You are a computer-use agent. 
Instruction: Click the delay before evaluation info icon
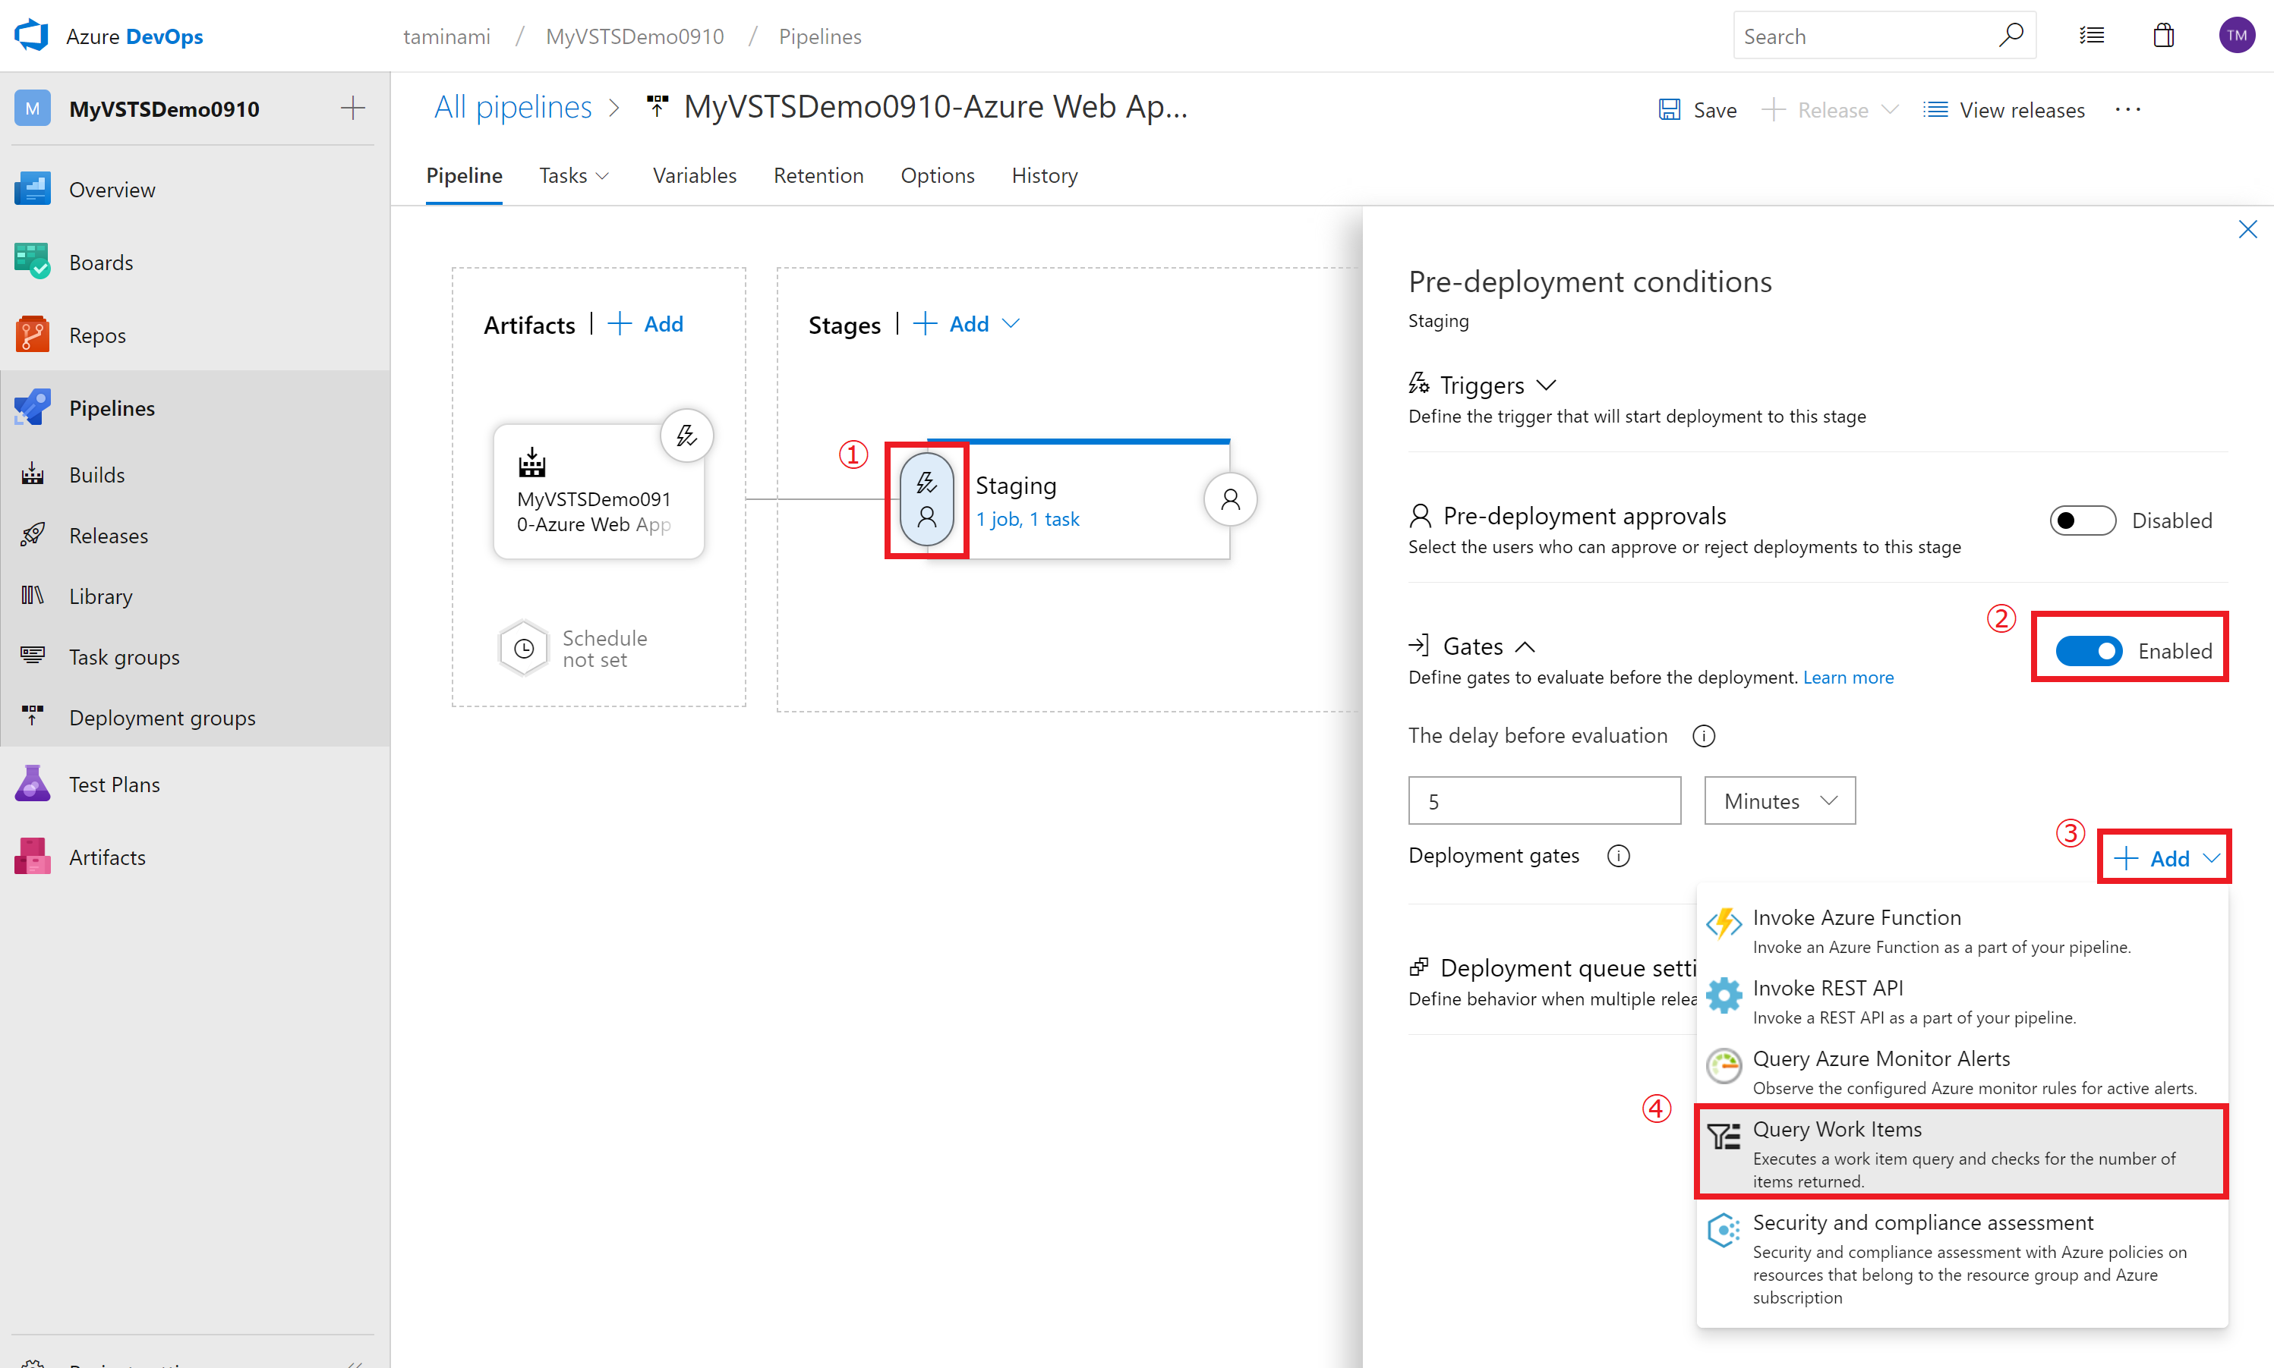tap(1703, 736)
